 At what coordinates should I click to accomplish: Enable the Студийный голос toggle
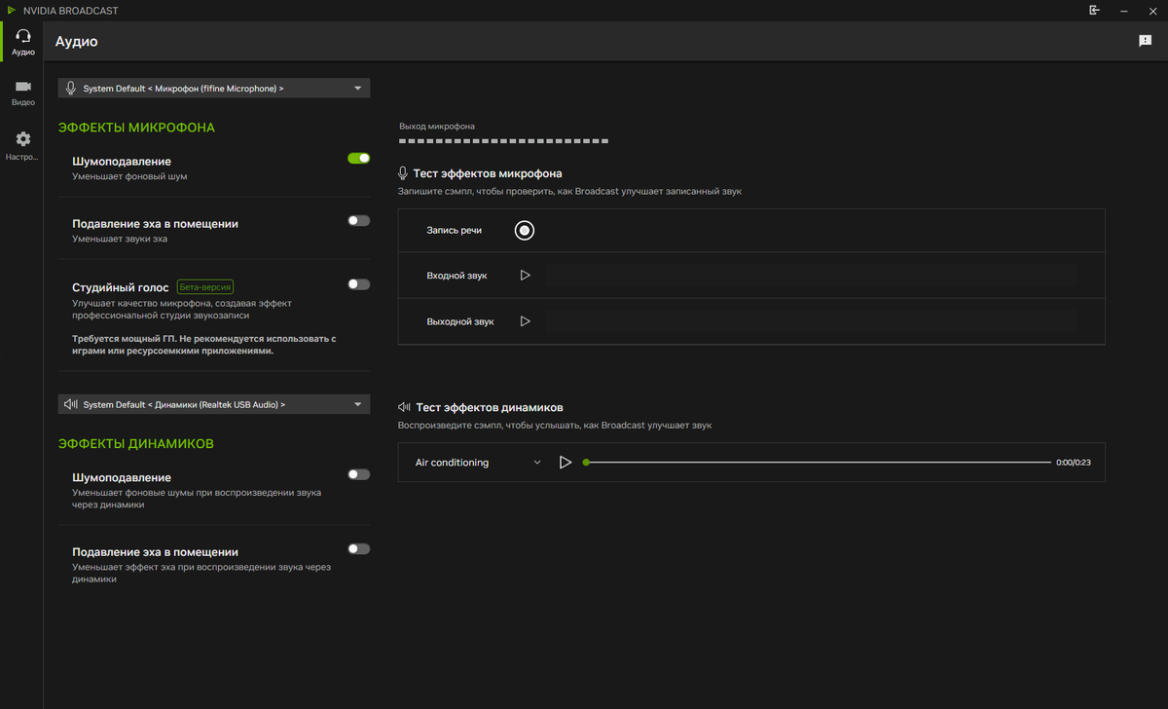359,284
